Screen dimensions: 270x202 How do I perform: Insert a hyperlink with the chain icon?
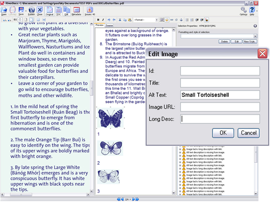(172, 20)
